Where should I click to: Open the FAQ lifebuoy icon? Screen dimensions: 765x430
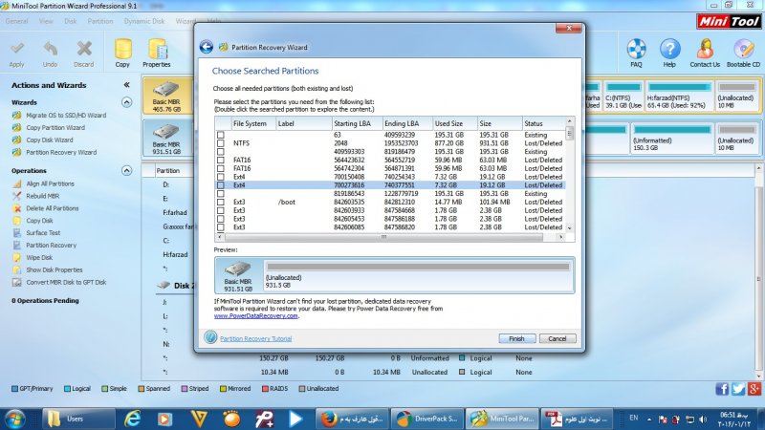pos(636,49)
